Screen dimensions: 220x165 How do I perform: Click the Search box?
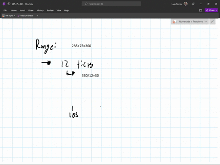tap(111, 4)
